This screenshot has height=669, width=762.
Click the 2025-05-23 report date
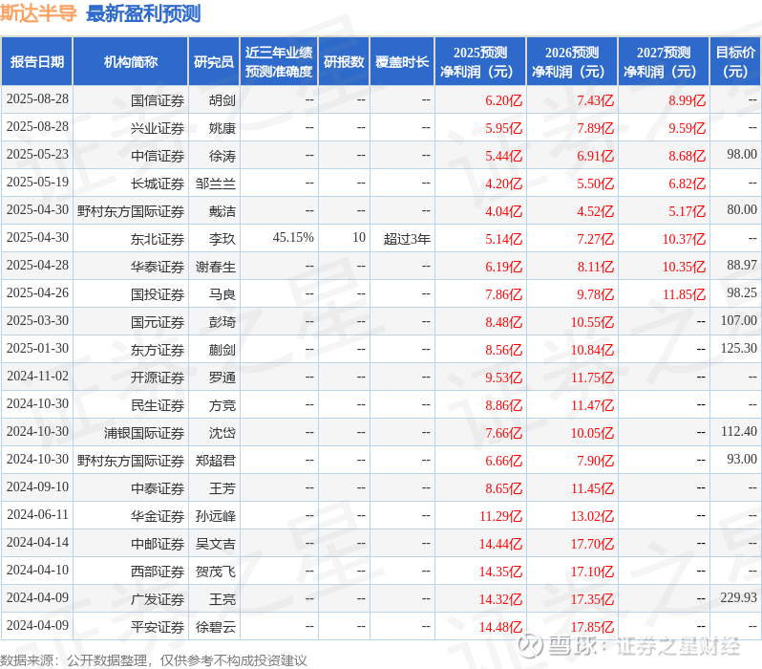coord(37,154)
